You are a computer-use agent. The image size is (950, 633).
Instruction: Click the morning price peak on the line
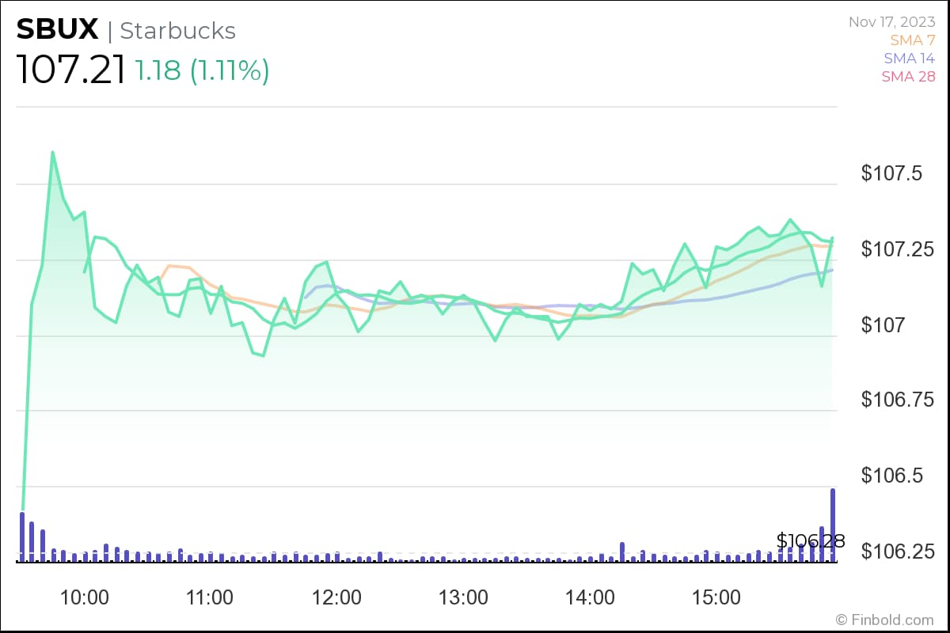click(53, 152)
